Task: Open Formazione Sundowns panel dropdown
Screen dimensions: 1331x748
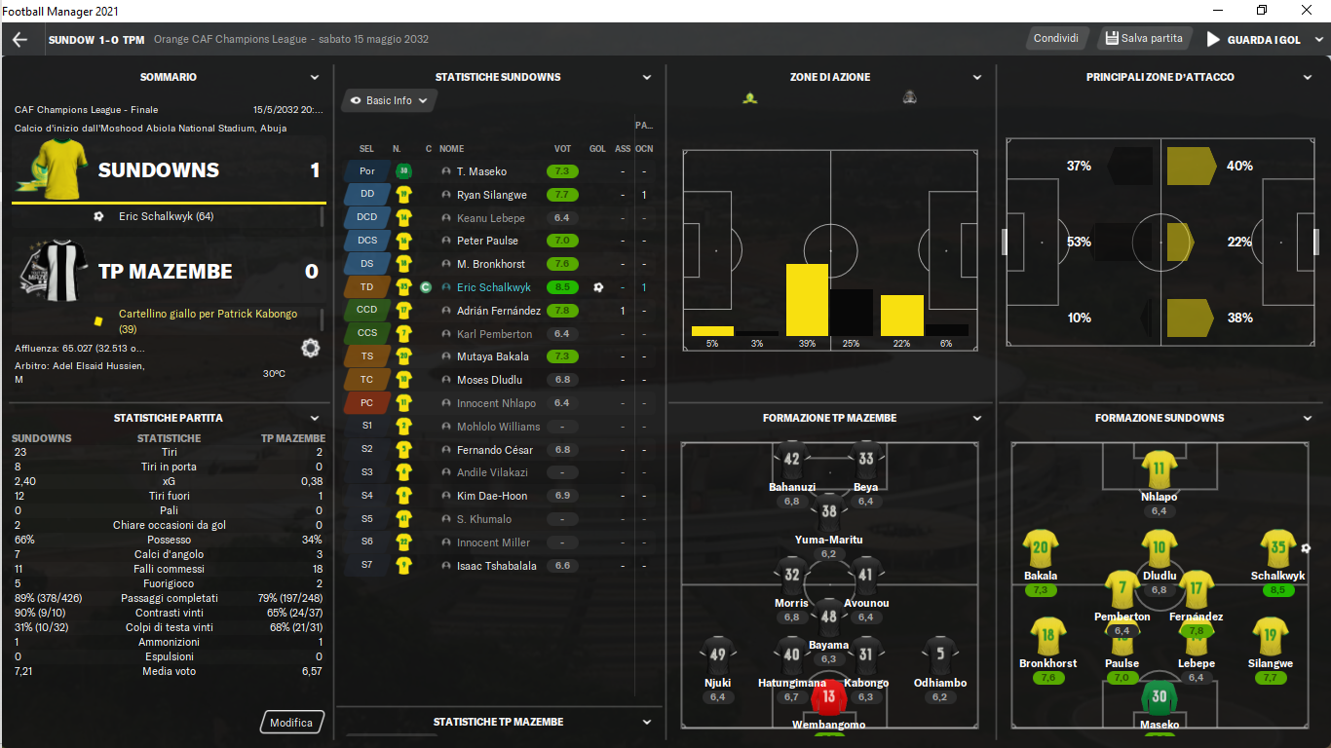Action: click(x=1309, y=418)
